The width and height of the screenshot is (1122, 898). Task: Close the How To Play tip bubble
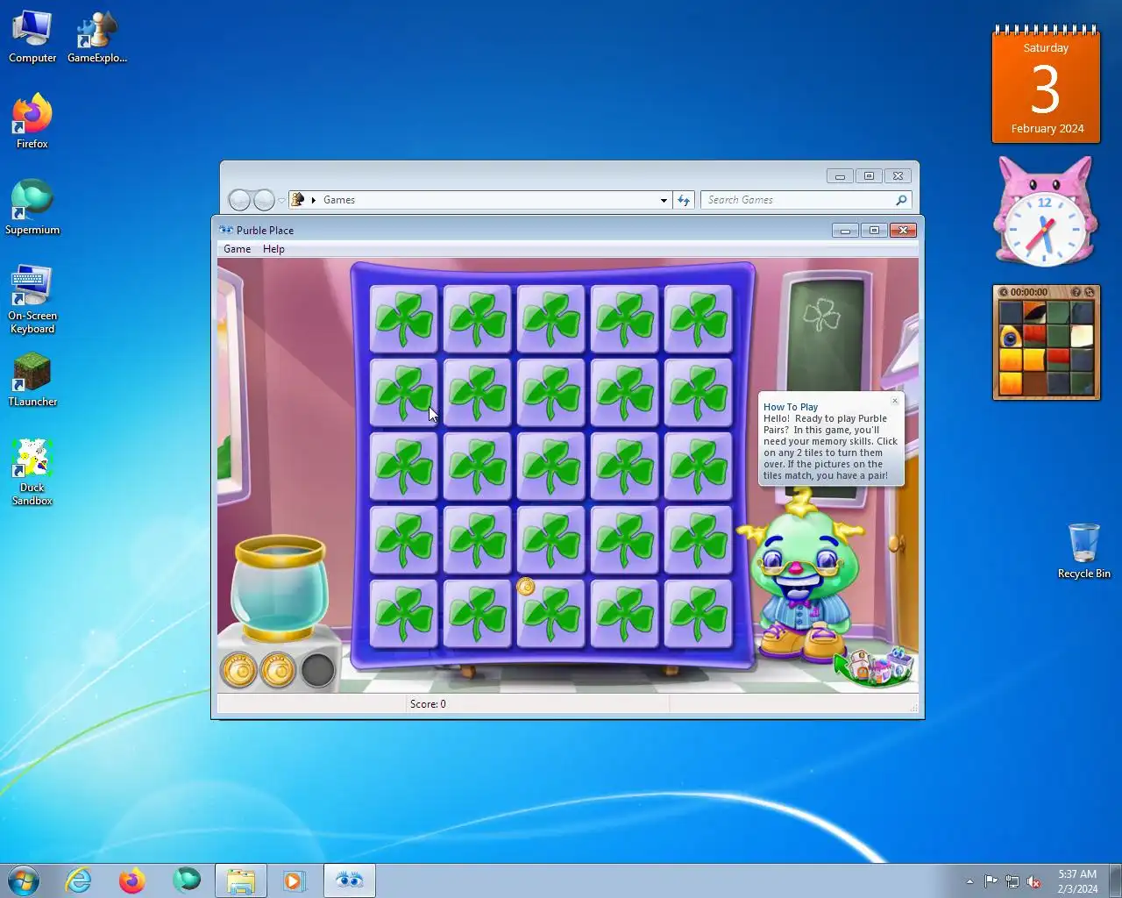[x=895, y=401]
